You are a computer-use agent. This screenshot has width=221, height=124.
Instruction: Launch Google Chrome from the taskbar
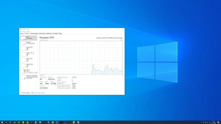[x=27, y=122]
